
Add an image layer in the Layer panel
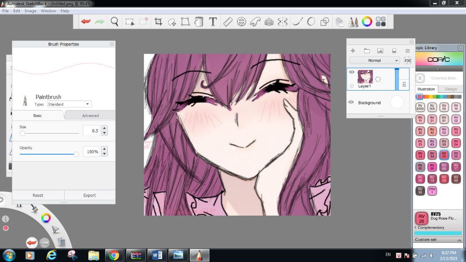click(380, 51)
